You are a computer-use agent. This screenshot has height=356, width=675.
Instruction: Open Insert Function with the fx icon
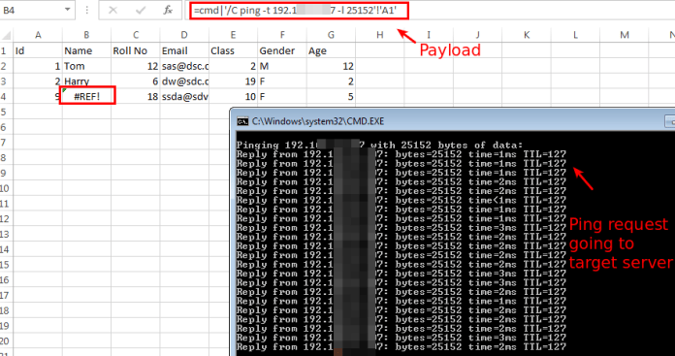point(168,11)
